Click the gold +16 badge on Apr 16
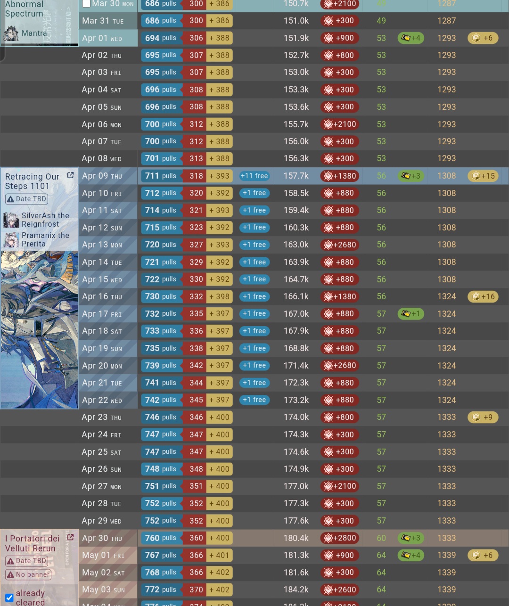This screenshot has width=509, height=606. pyautogui.click(x=483, y=296)
